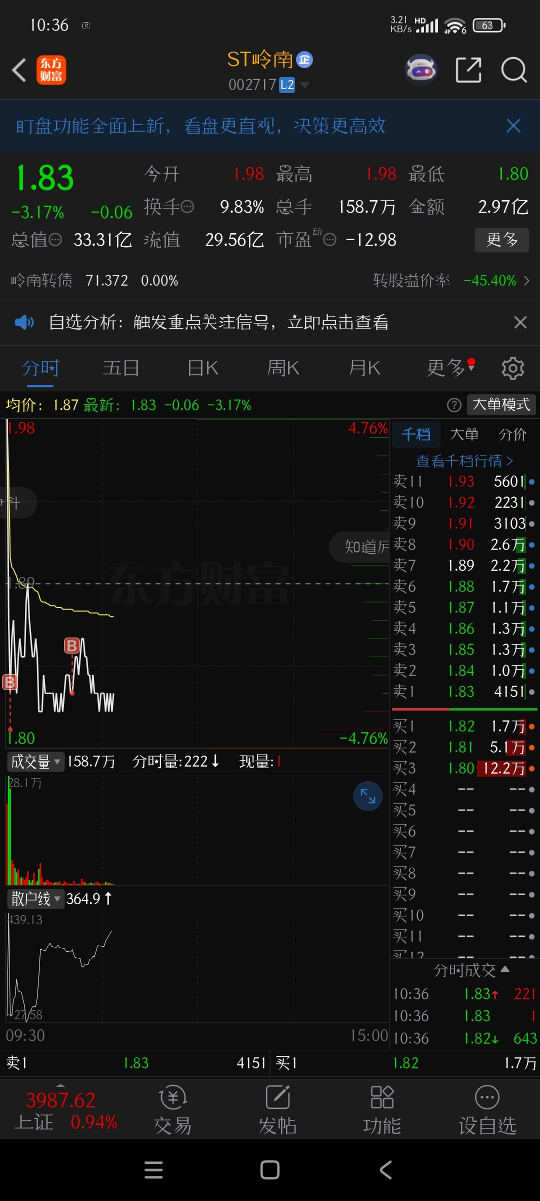Tap 卖5 row at 1.87

coord(464,608)
